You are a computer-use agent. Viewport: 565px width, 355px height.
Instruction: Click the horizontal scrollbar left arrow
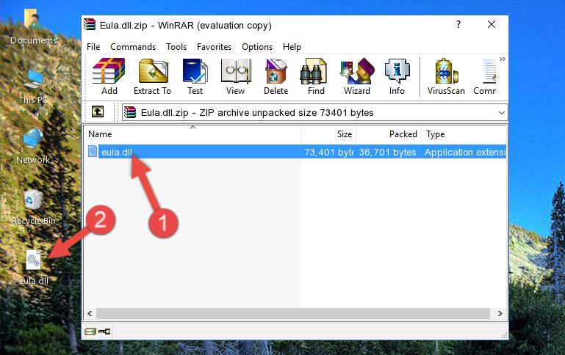(x=90, y=313)
